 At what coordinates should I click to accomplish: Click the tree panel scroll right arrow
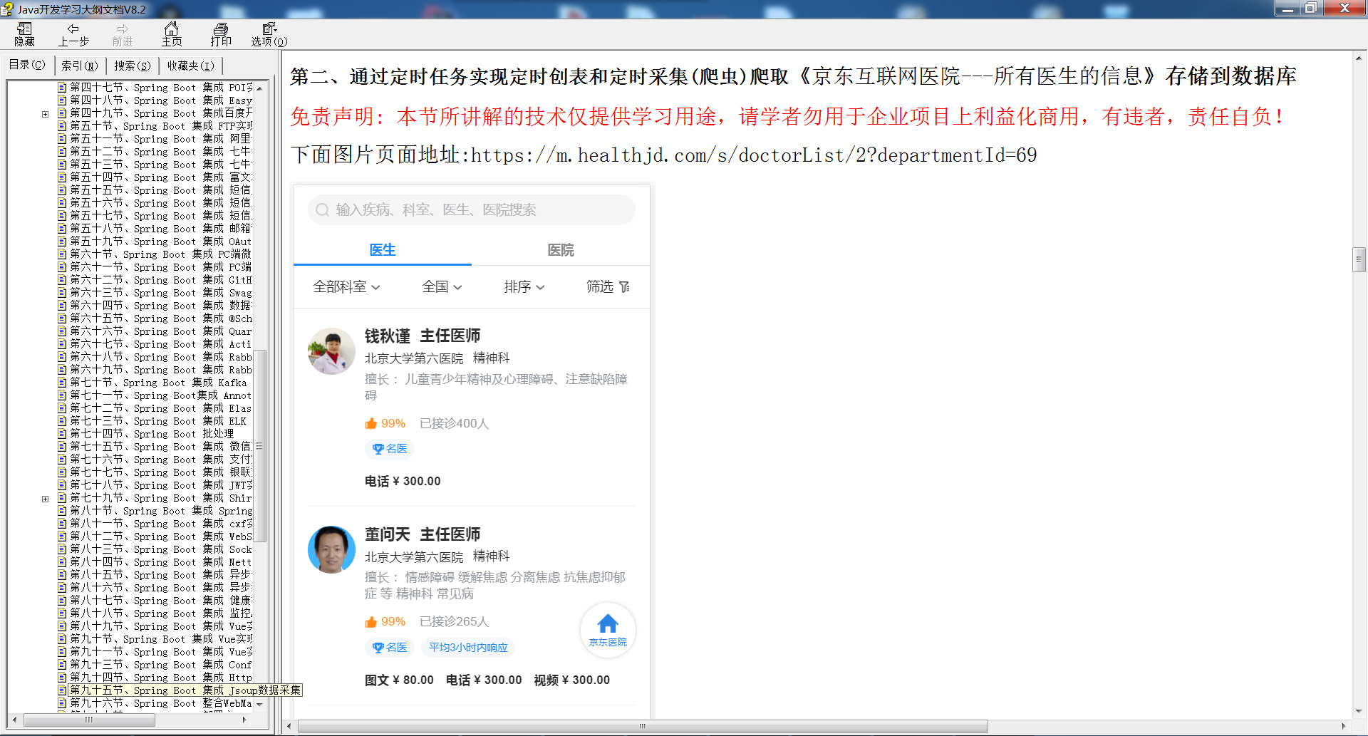click(244, 720)
